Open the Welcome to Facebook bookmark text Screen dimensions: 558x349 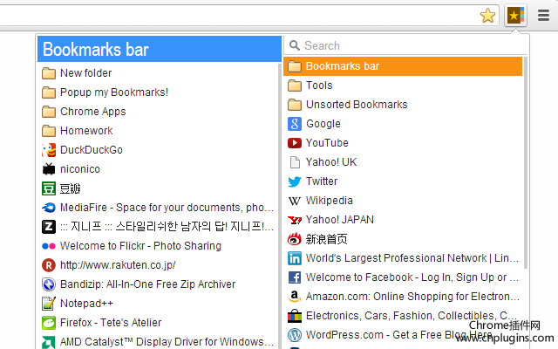click(x=412, y=277)
